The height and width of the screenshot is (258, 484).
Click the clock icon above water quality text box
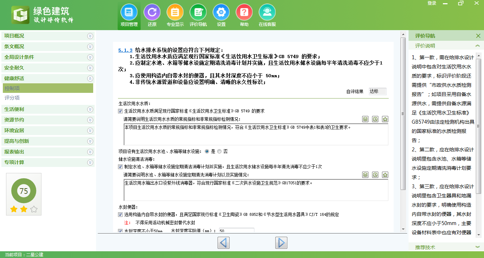point(375,119)
